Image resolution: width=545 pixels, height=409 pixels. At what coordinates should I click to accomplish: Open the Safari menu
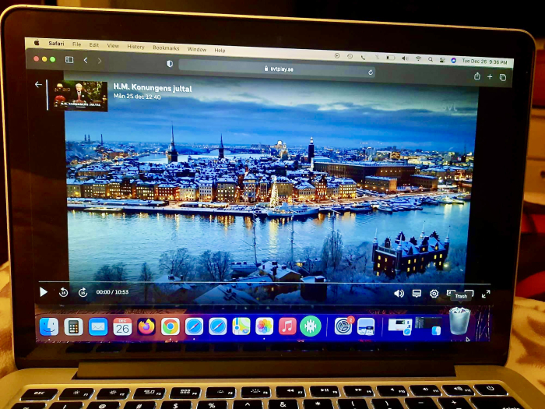pos(56,44)
